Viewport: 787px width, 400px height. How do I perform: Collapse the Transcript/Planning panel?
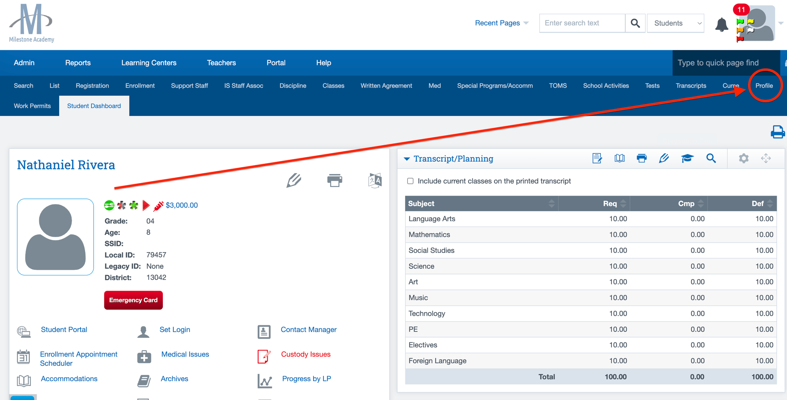[407, 159]
